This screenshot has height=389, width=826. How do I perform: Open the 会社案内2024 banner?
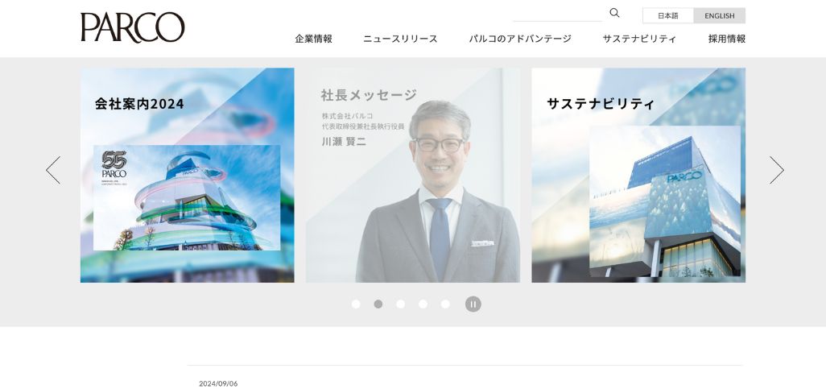[x=187, y=175]
